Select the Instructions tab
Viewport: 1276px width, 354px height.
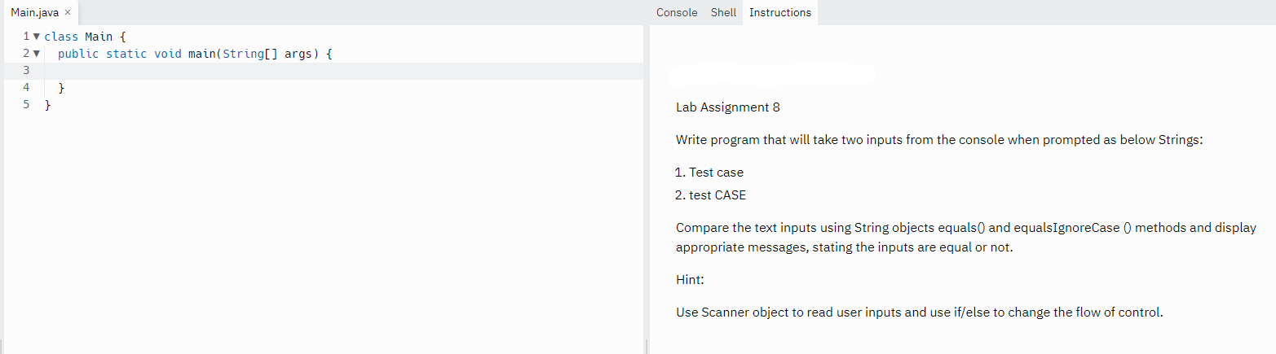point(779,12)
